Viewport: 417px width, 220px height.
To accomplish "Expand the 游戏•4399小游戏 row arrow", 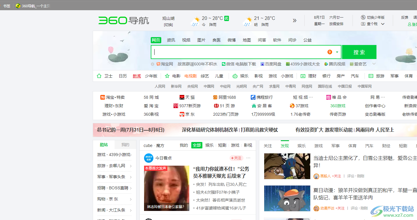I will [131, 155].
